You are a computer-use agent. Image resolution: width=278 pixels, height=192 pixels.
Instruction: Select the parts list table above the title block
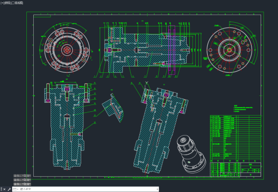point(235,139)
